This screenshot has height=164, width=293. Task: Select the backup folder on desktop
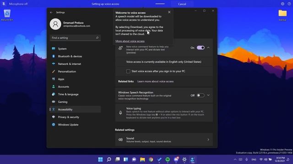pos(282,15)
